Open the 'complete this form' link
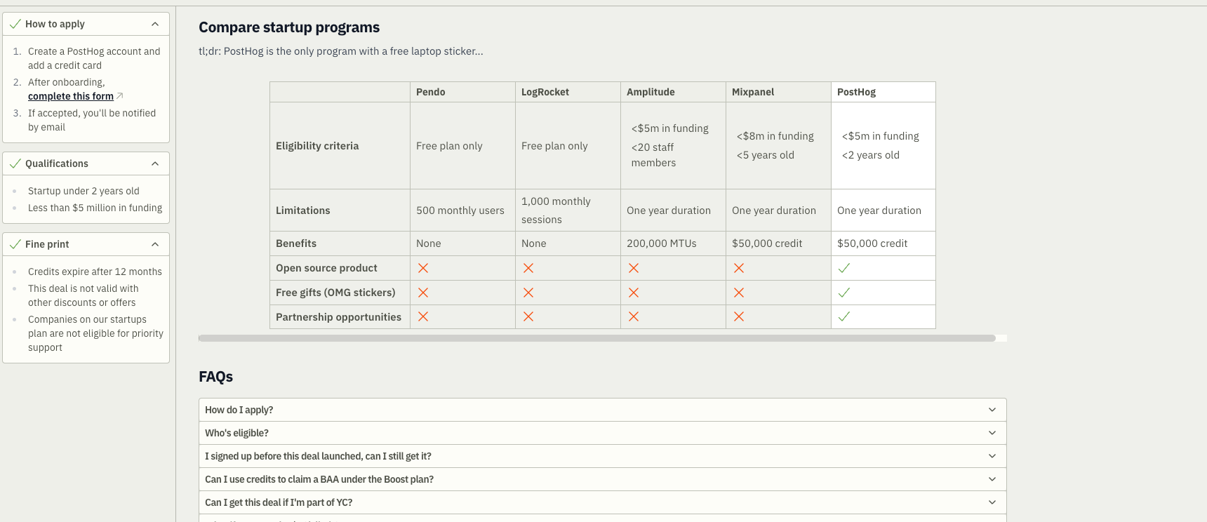The height and width of the screenshot is (522, 1207). pyautogui.click(x=71, y=96)
